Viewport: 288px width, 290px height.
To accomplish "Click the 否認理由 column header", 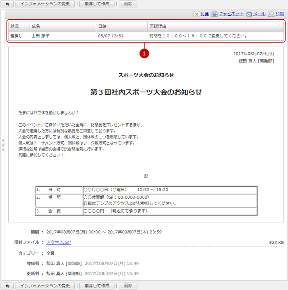I will pyautogui.click(x=158, y=26).
